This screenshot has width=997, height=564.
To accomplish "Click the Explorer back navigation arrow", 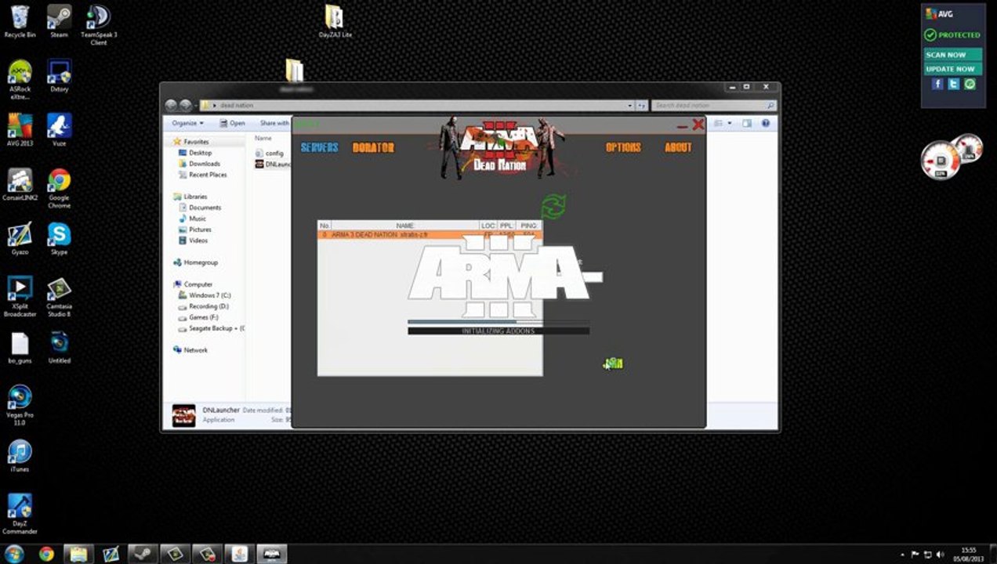I will tap(171, 105).
